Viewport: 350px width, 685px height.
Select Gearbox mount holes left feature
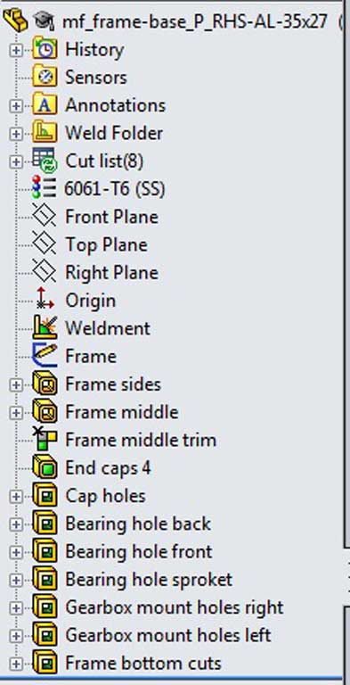click(x=168, y=635)
